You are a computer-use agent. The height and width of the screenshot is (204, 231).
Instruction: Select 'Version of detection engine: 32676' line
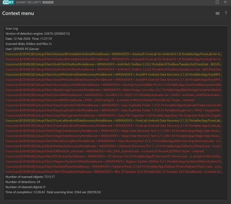tap(37, 34)
